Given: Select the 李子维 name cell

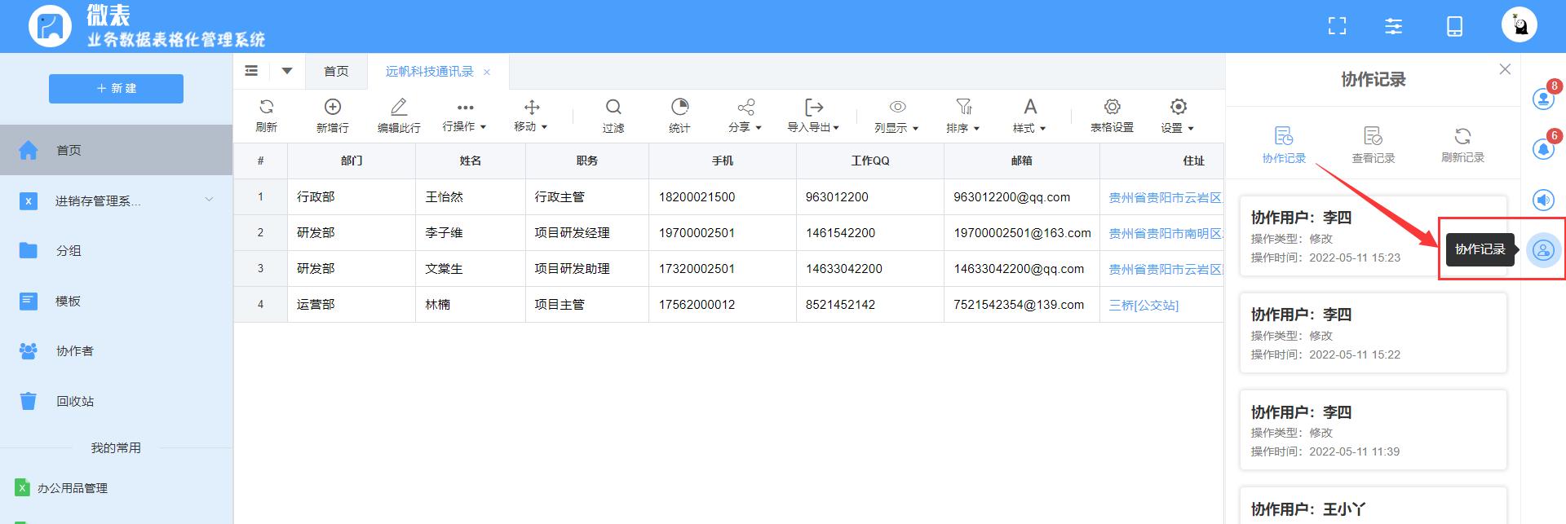Looking at the screenshot, I should click(471, 233).
